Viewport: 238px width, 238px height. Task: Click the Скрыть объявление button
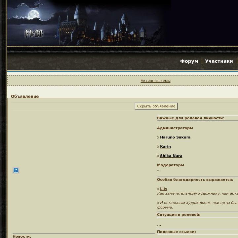(156, 106)
